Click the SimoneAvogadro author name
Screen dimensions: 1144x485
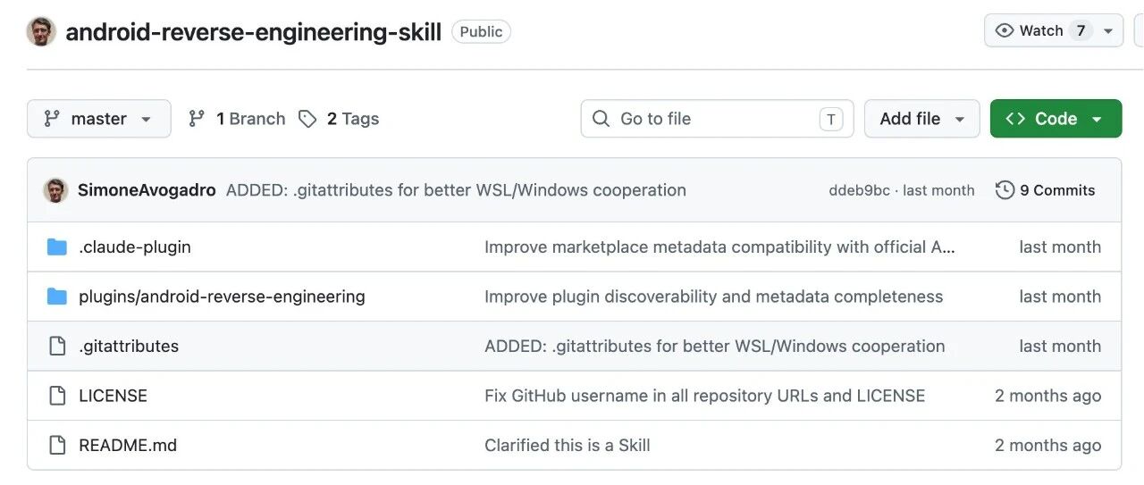(147, 190)
